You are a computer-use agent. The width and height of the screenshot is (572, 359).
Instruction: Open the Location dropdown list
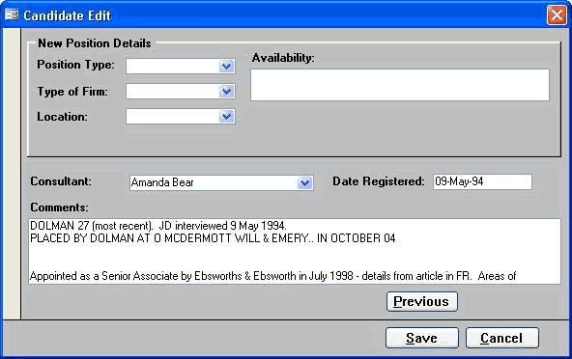point(226,116)
